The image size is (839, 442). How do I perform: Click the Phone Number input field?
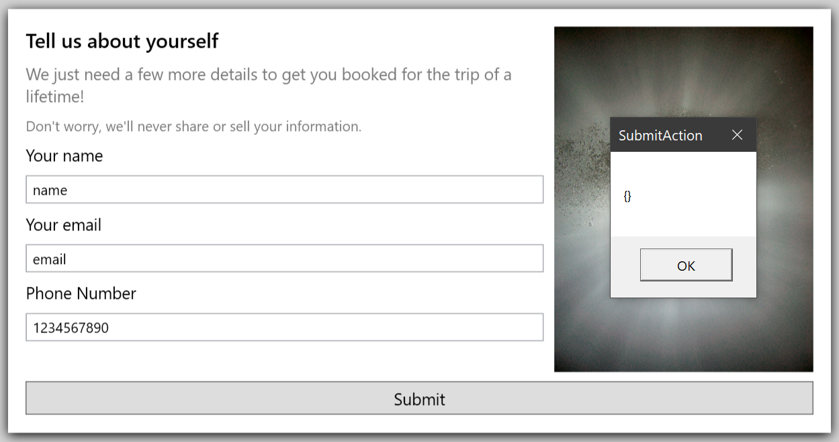(284, 326)
